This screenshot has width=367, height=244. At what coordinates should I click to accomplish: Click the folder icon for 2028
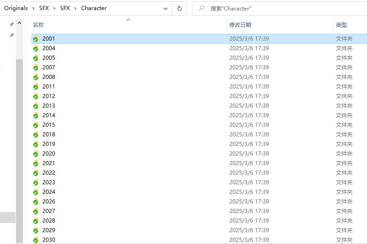tap(36, 221)
